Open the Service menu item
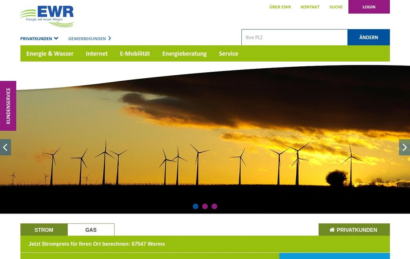The image size is (410, 259). 228,54
